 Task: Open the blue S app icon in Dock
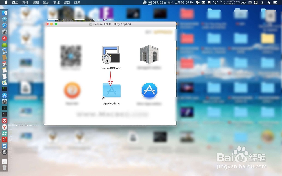[x=5, y=146]
